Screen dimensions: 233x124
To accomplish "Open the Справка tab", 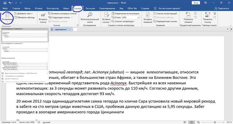I will tap(145, 8).
